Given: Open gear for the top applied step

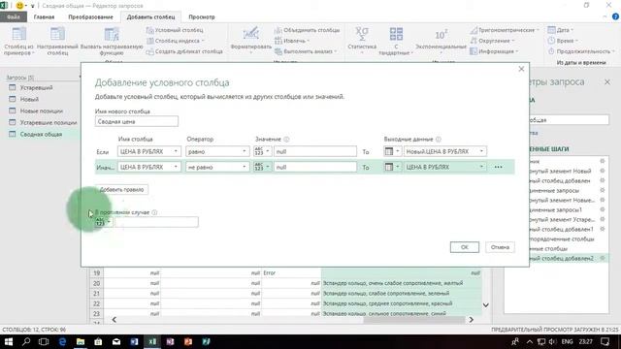Looking at the screenshot, I should (x=602, y=161).
